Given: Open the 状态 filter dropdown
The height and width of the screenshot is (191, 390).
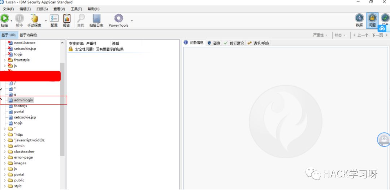Looking at the screenshot, I should pyautogui.click(x=340, y=35).
